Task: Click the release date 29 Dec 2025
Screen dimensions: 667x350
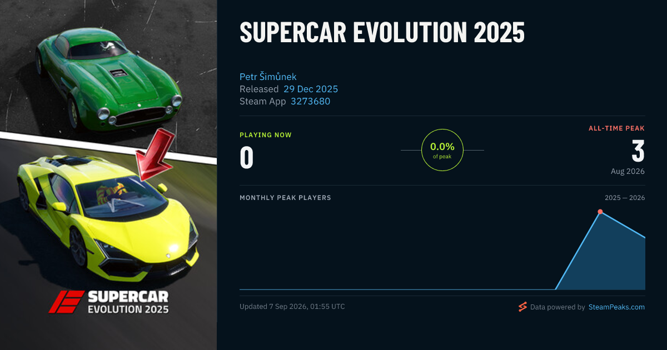Action: [311, 89]
